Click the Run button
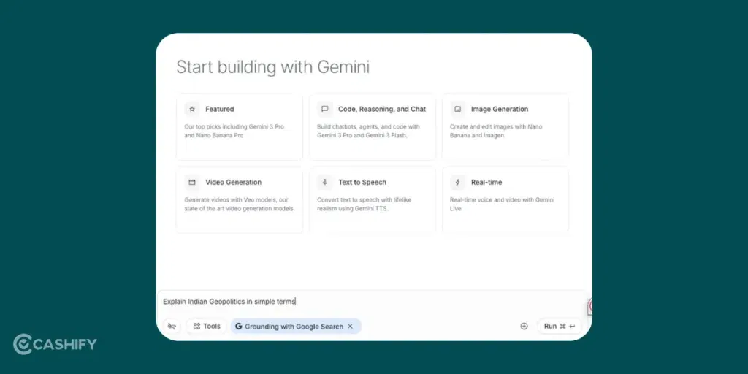 click(560, 327)
